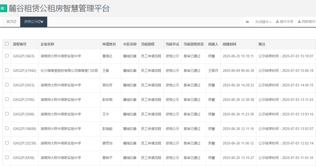Click the caret arrow on 关闭操作
316x166 pixels.
click(270, 22)
